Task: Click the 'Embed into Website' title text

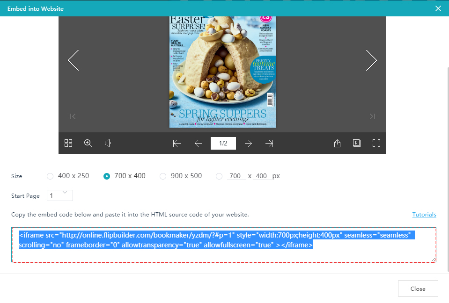Action: (36, 8)
